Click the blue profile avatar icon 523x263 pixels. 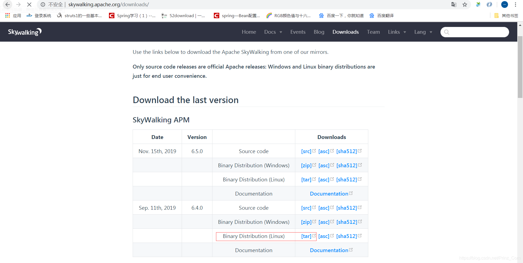[x=504, y=5]
